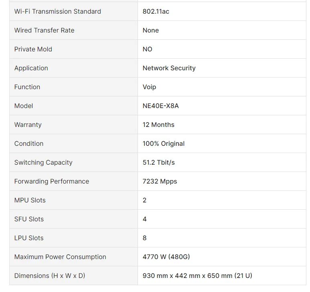Click the NE40E-X8A model value
This screenshot has width=310, height=292.
point(160,106)
